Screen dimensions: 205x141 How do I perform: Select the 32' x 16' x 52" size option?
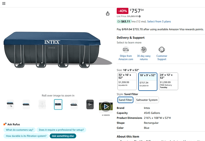click(x=127, y=81)
